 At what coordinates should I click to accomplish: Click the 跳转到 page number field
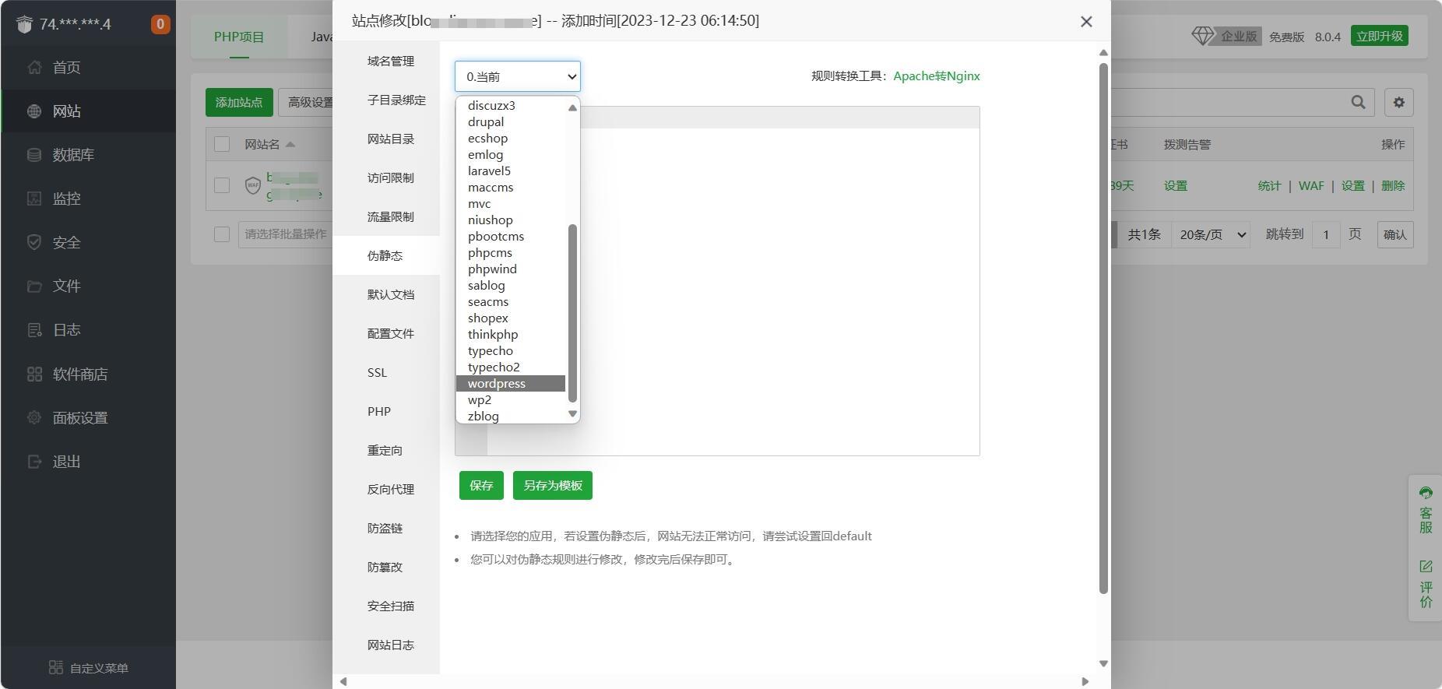[1325, 234]
